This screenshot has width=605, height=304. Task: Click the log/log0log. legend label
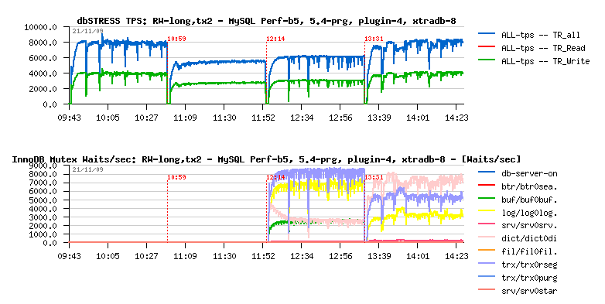tap(529, 213)
